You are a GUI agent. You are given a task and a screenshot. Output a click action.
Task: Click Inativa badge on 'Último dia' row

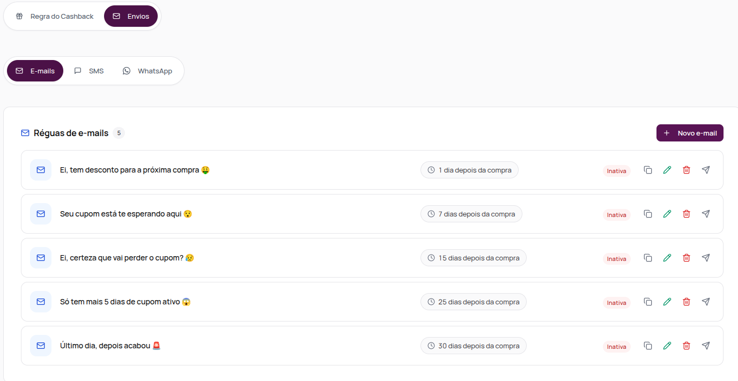(617, 347)
